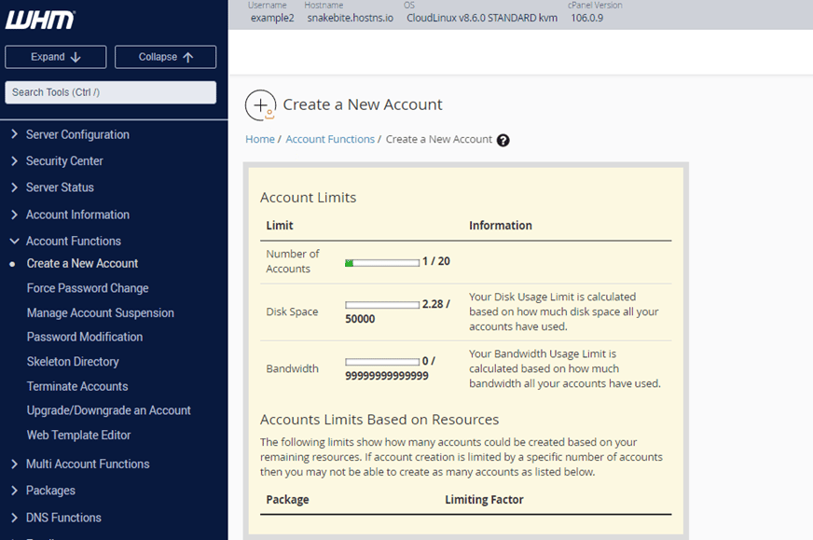
Task: Open Force Password Change
Action: click(88, 288)
